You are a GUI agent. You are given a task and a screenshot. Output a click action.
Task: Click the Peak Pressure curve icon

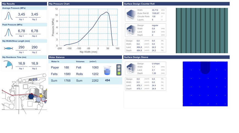9,33
